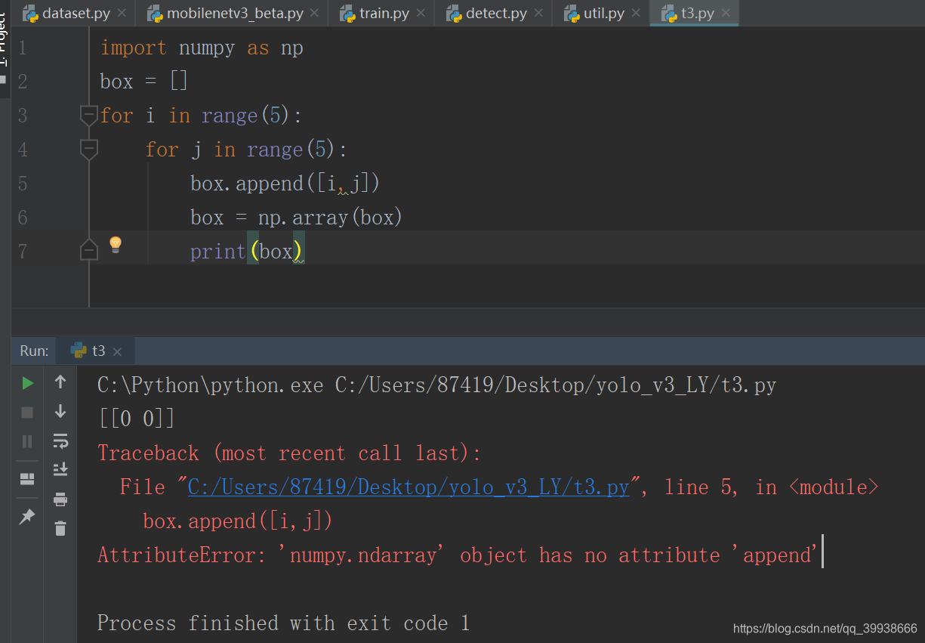925x643 pixels.
Task: Collapse the outer for-i loop fold marker
Action: click(89, 115)
